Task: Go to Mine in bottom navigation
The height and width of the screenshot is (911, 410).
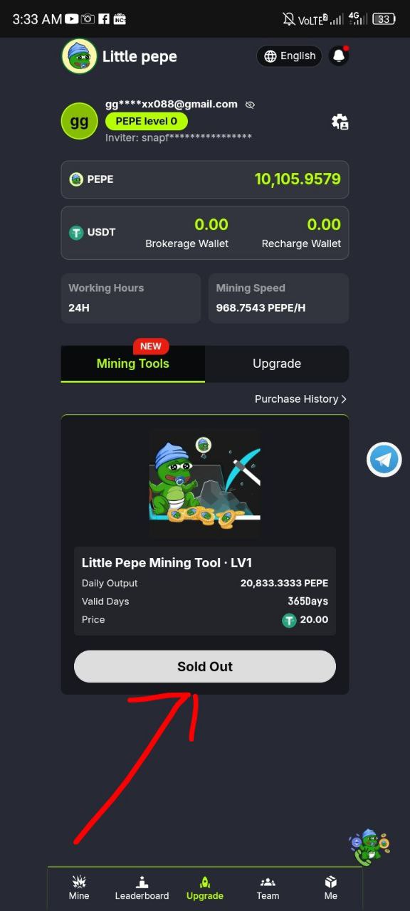Action: coord(79,888)
